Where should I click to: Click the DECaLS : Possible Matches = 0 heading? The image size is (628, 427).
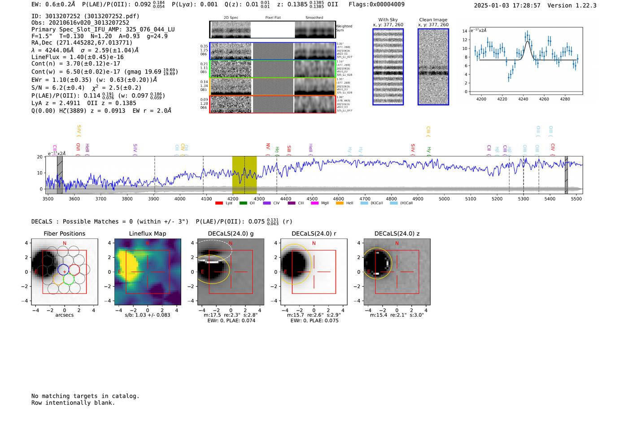(x=110, y=222)
